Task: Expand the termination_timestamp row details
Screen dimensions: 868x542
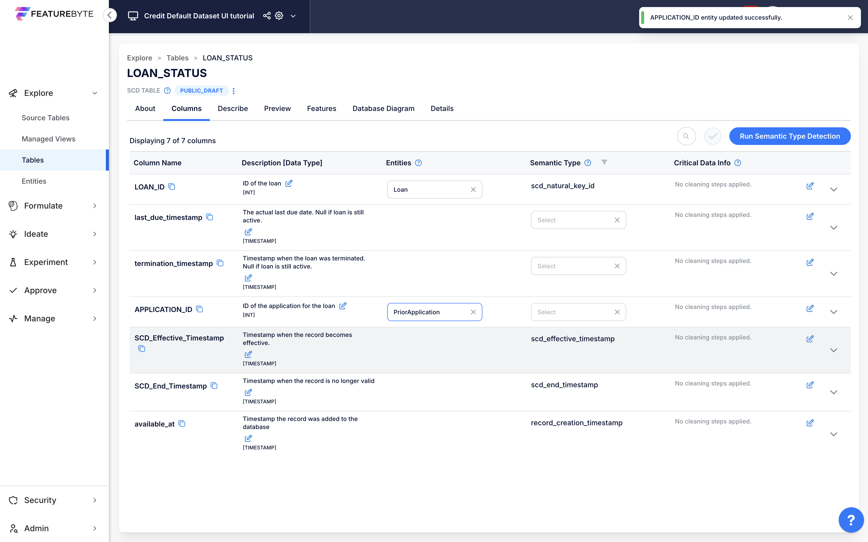Action: click(834, 274)
